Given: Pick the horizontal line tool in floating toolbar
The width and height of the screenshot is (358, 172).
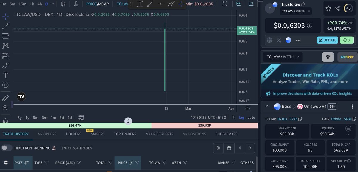Looking at the screenshot, I should coord(161,4).
